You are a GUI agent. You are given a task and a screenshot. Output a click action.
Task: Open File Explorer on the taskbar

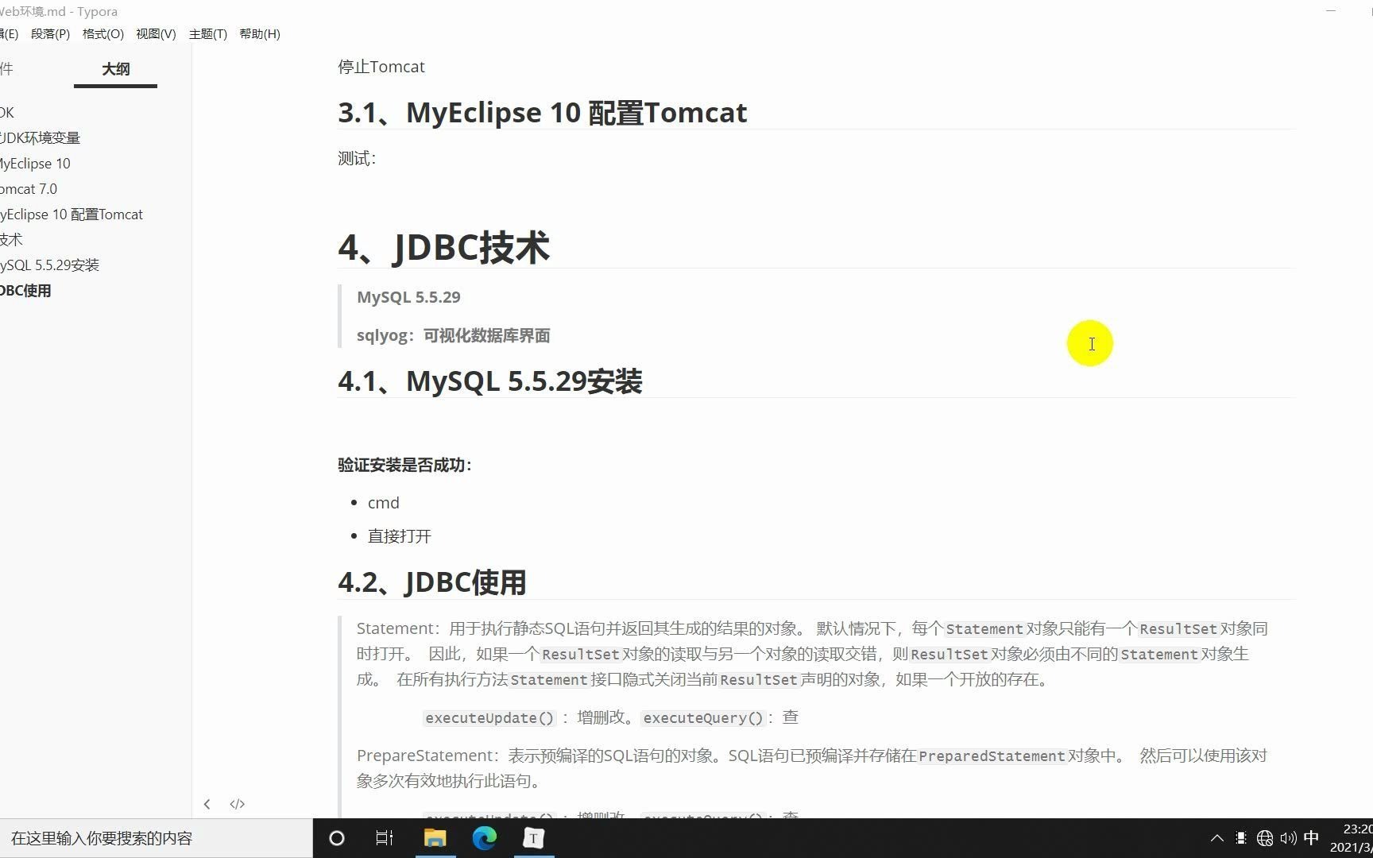435,838
